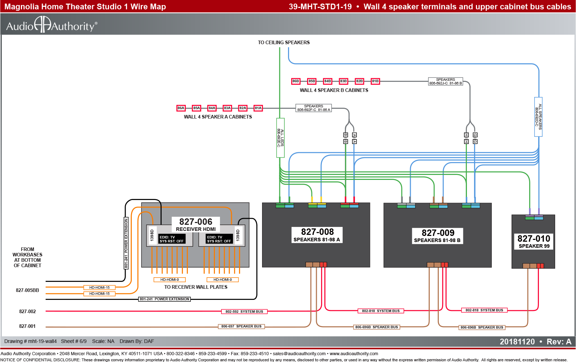The image size is (576, 362).
Task: Click the SPEAKERS 806-692F-C 81-86 A tag
Action: (x=314, y=108)
